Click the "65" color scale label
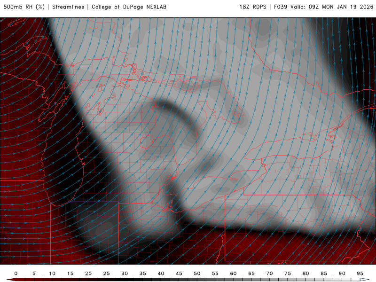 (x=251, y=274)
